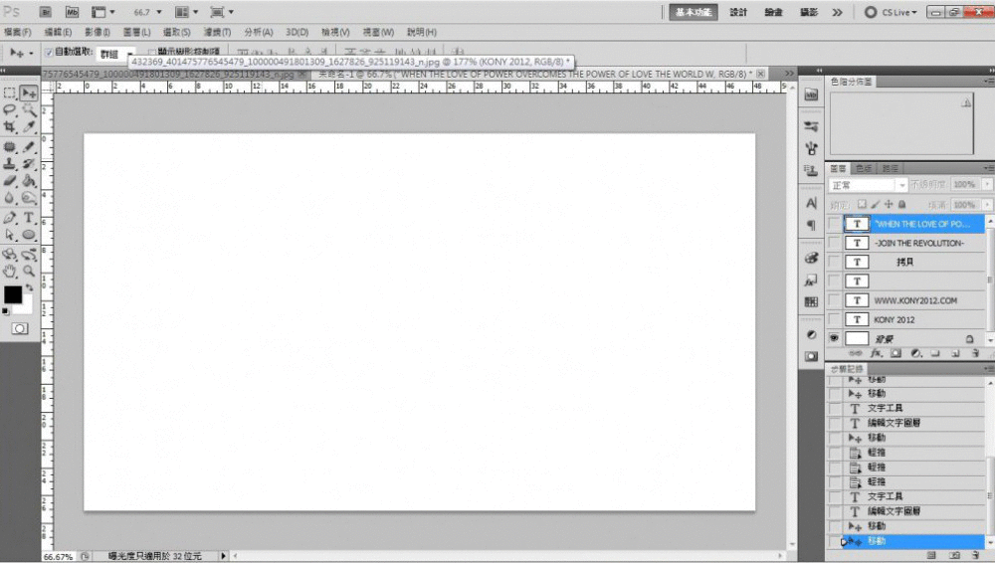Launch Adobe Bridge from the Br icon

46,12
